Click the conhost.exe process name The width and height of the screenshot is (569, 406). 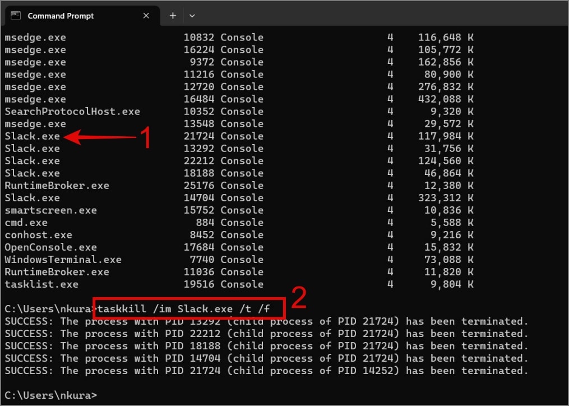[39, 235]
